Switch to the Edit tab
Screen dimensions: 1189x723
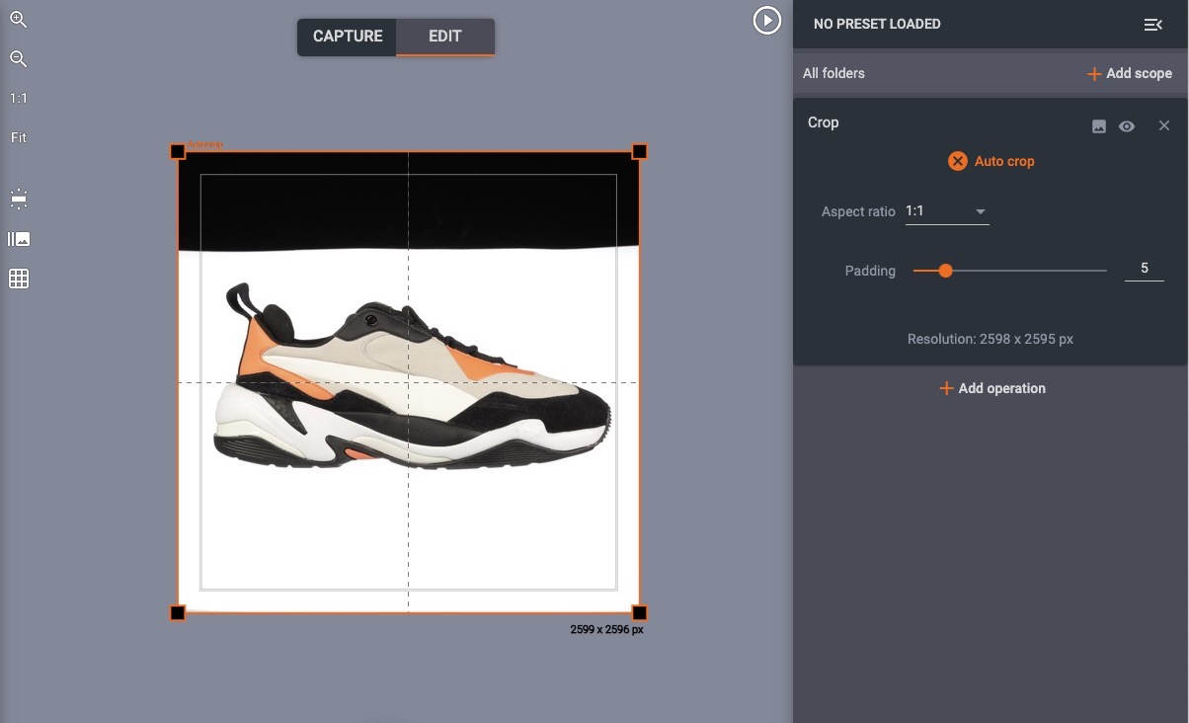(x=444, y=36)
